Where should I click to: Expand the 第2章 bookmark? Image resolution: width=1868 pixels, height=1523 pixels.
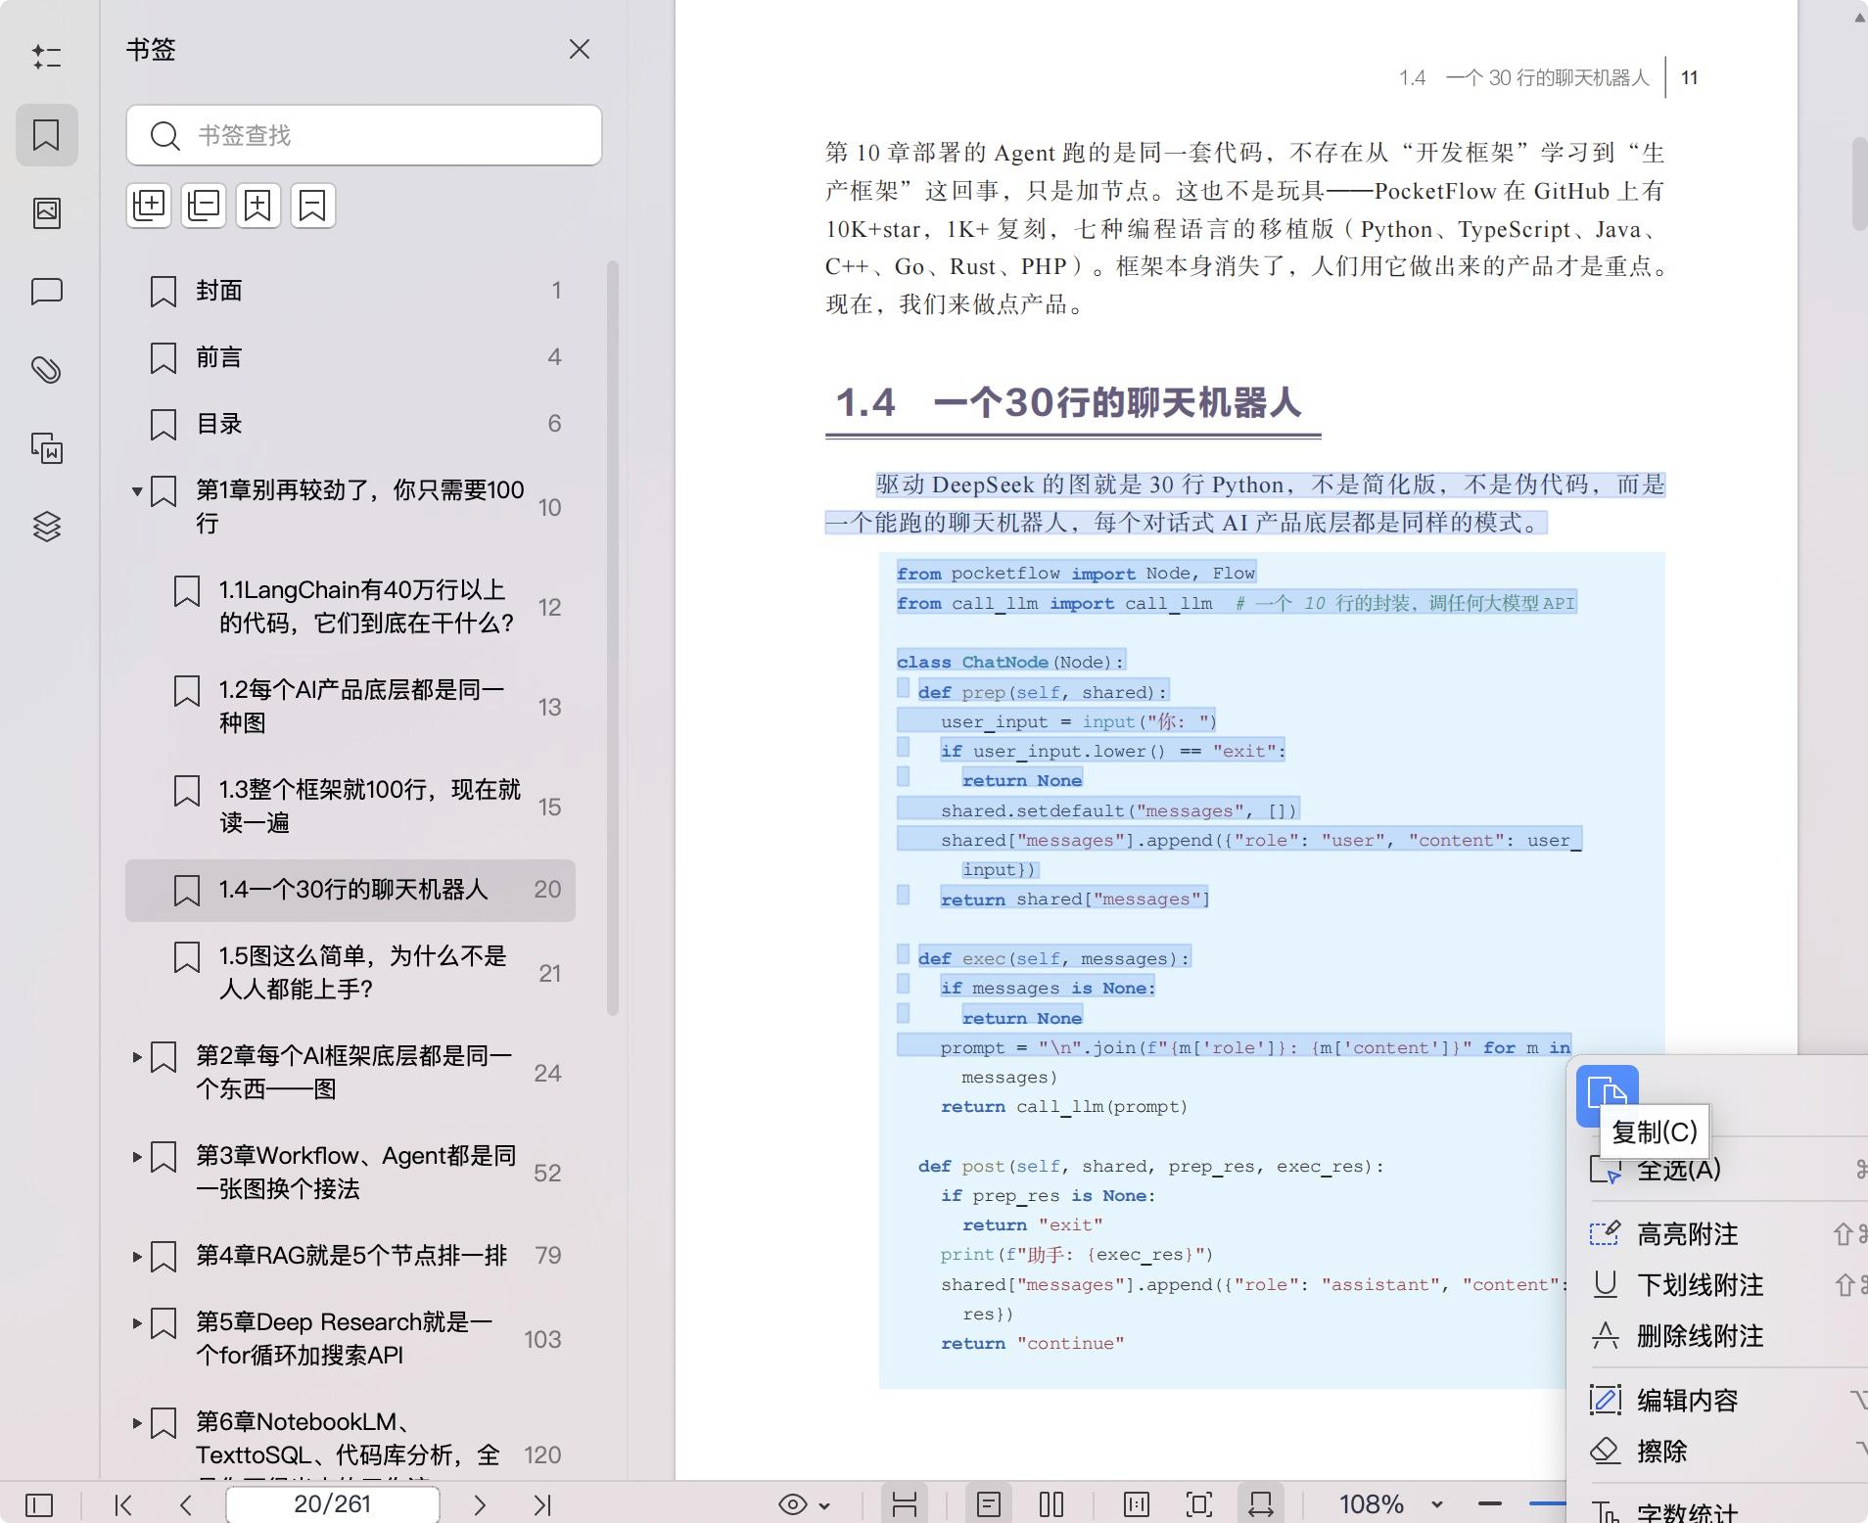137,1057
